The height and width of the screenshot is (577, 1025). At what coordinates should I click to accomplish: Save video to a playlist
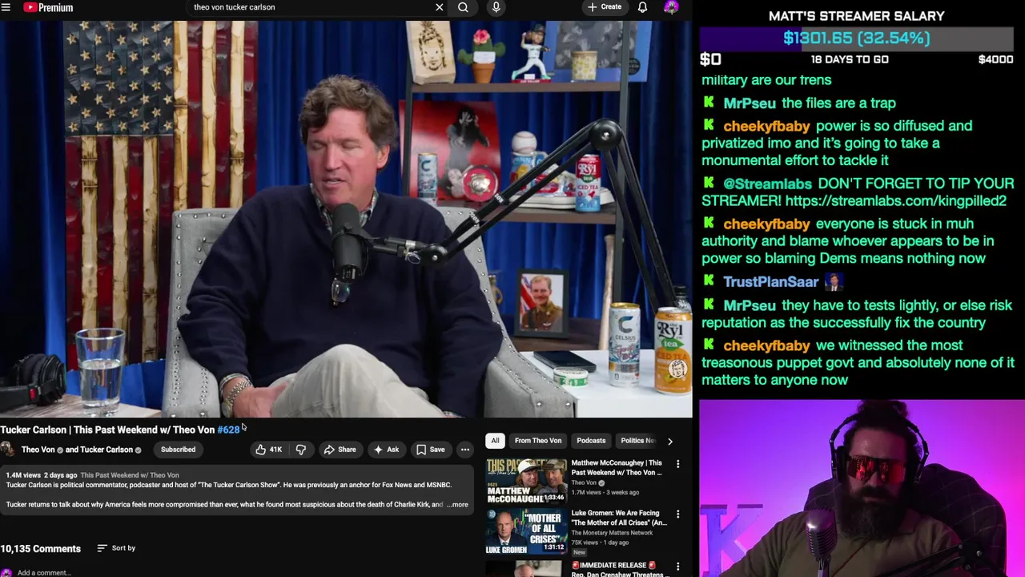coord(430,450)
